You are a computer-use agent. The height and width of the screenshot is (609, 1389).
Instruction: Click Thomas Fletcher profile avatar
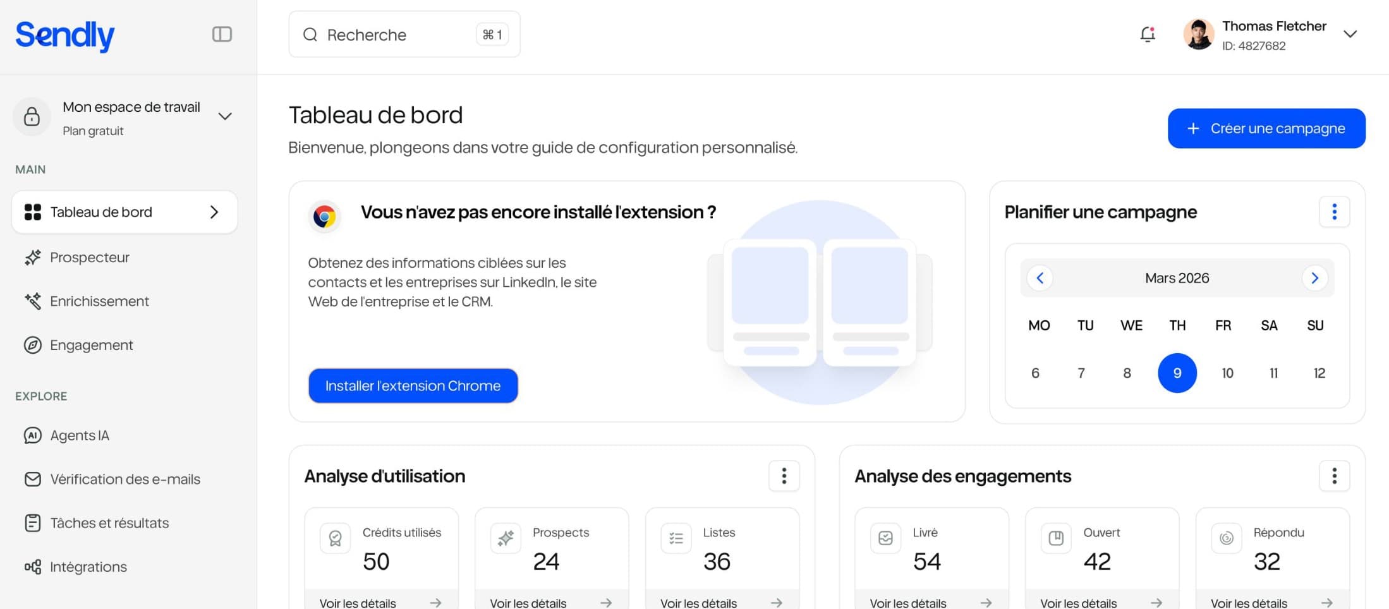click(x=1198, y=34)
